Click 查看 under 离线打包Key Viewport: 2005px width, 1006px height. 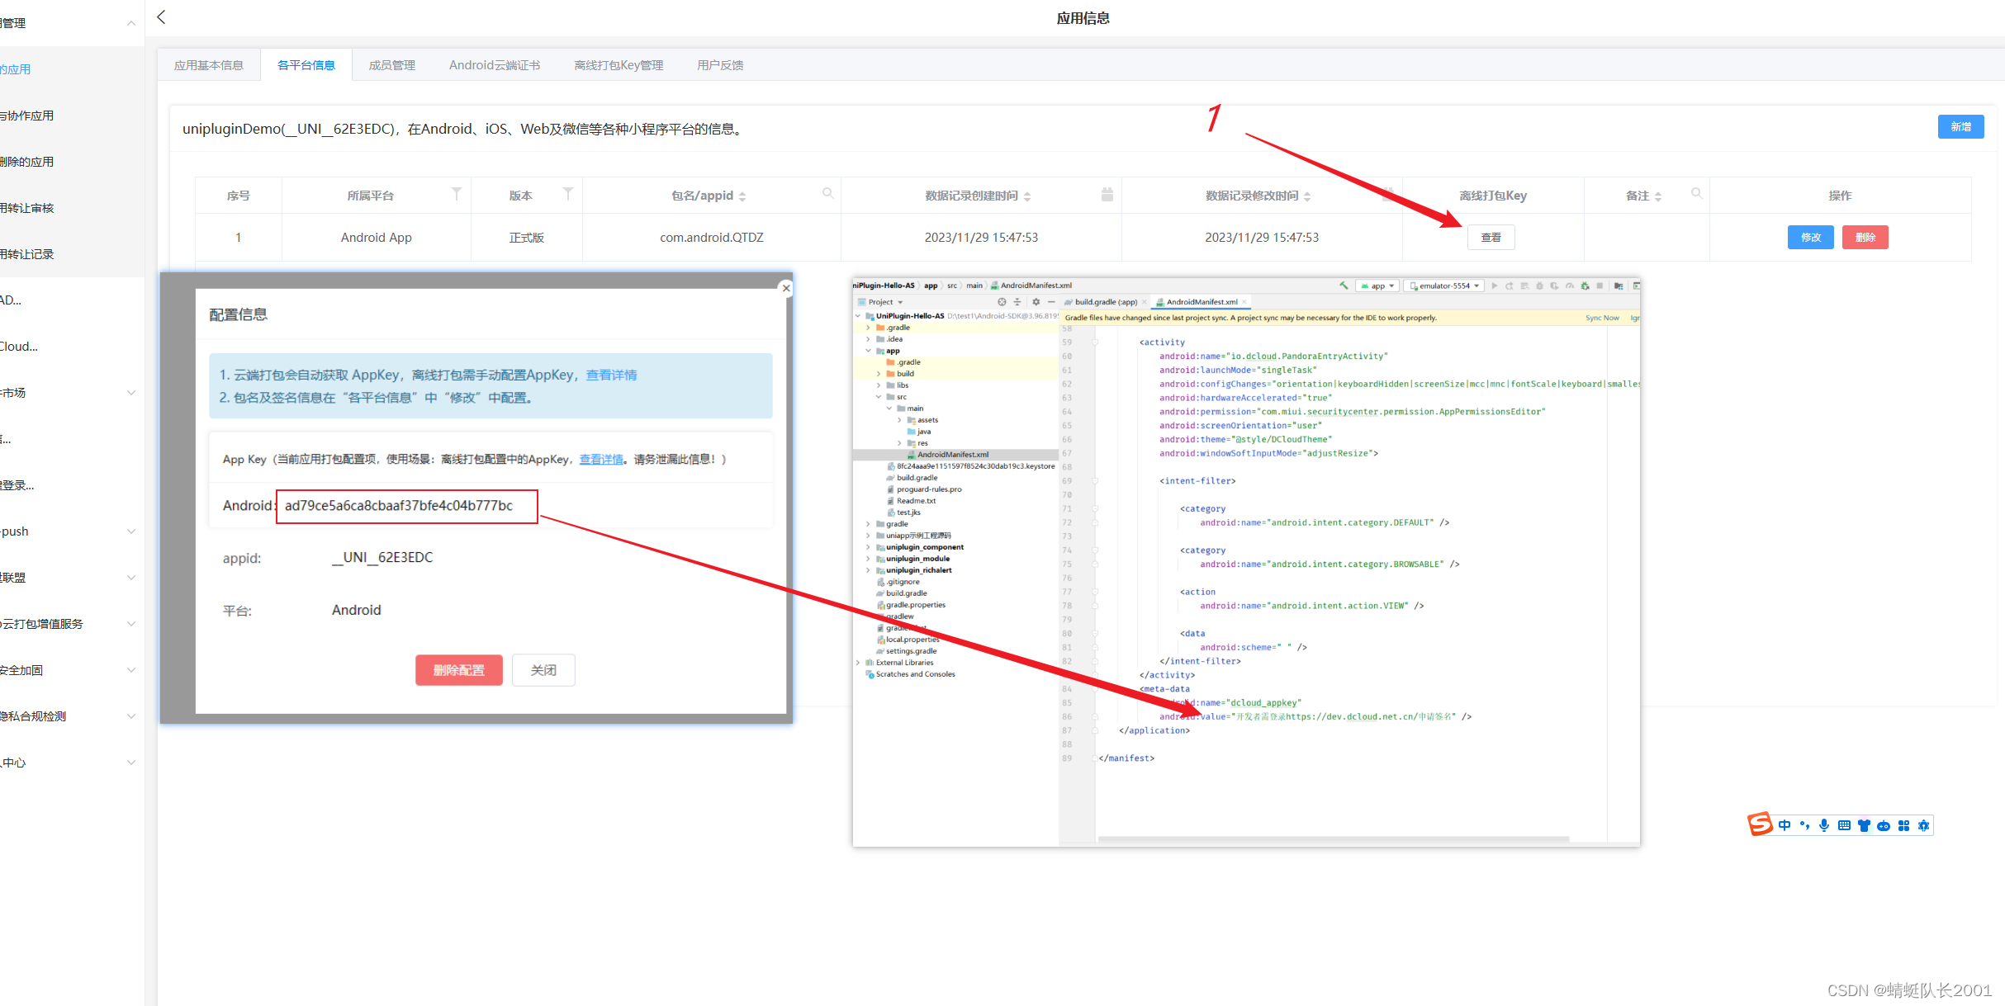1491,238
